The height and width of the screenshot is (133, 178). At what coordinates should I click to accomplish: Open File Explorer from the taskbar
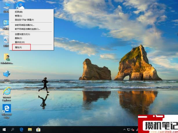pos(30,130)
